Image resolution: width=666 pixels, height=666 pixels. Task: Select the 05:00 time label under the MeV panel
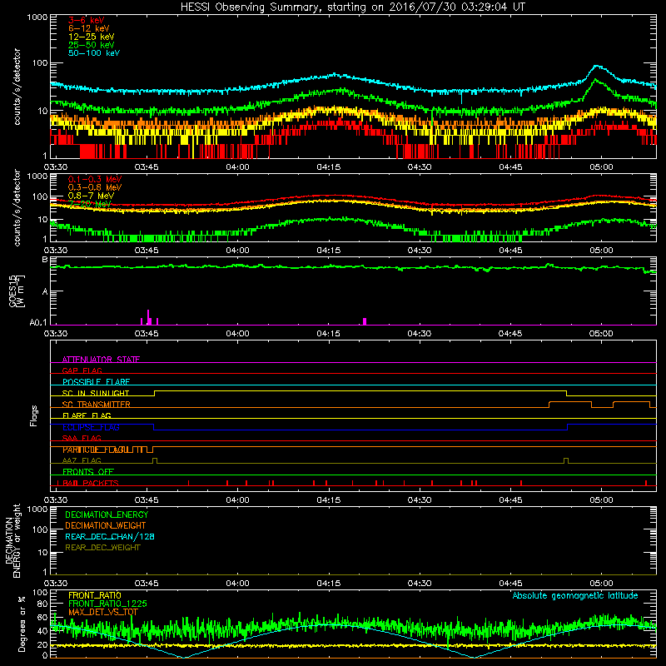(601, 251)
